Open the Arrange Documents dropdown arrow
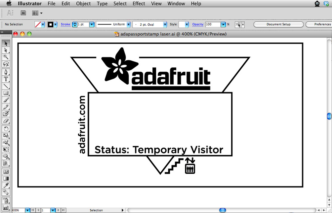332x213 pixels. coord(41,13)
